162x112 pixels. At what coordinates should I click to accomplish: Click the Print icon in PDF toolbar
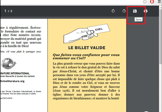[x=146, y=11]
